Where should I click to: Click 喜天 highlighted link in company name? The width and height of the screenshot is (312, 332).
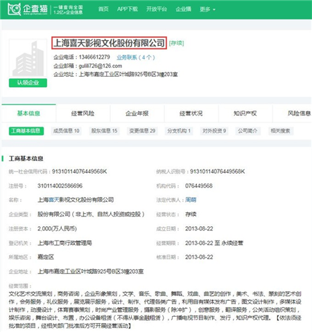54,200
